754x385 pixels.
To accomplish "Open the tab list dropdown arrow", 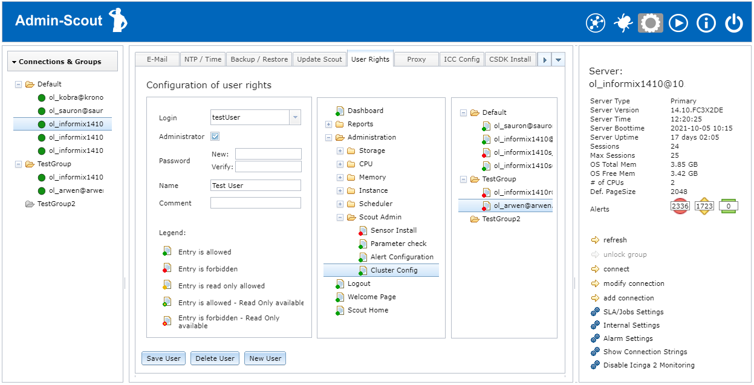I will tap(559, 60).
